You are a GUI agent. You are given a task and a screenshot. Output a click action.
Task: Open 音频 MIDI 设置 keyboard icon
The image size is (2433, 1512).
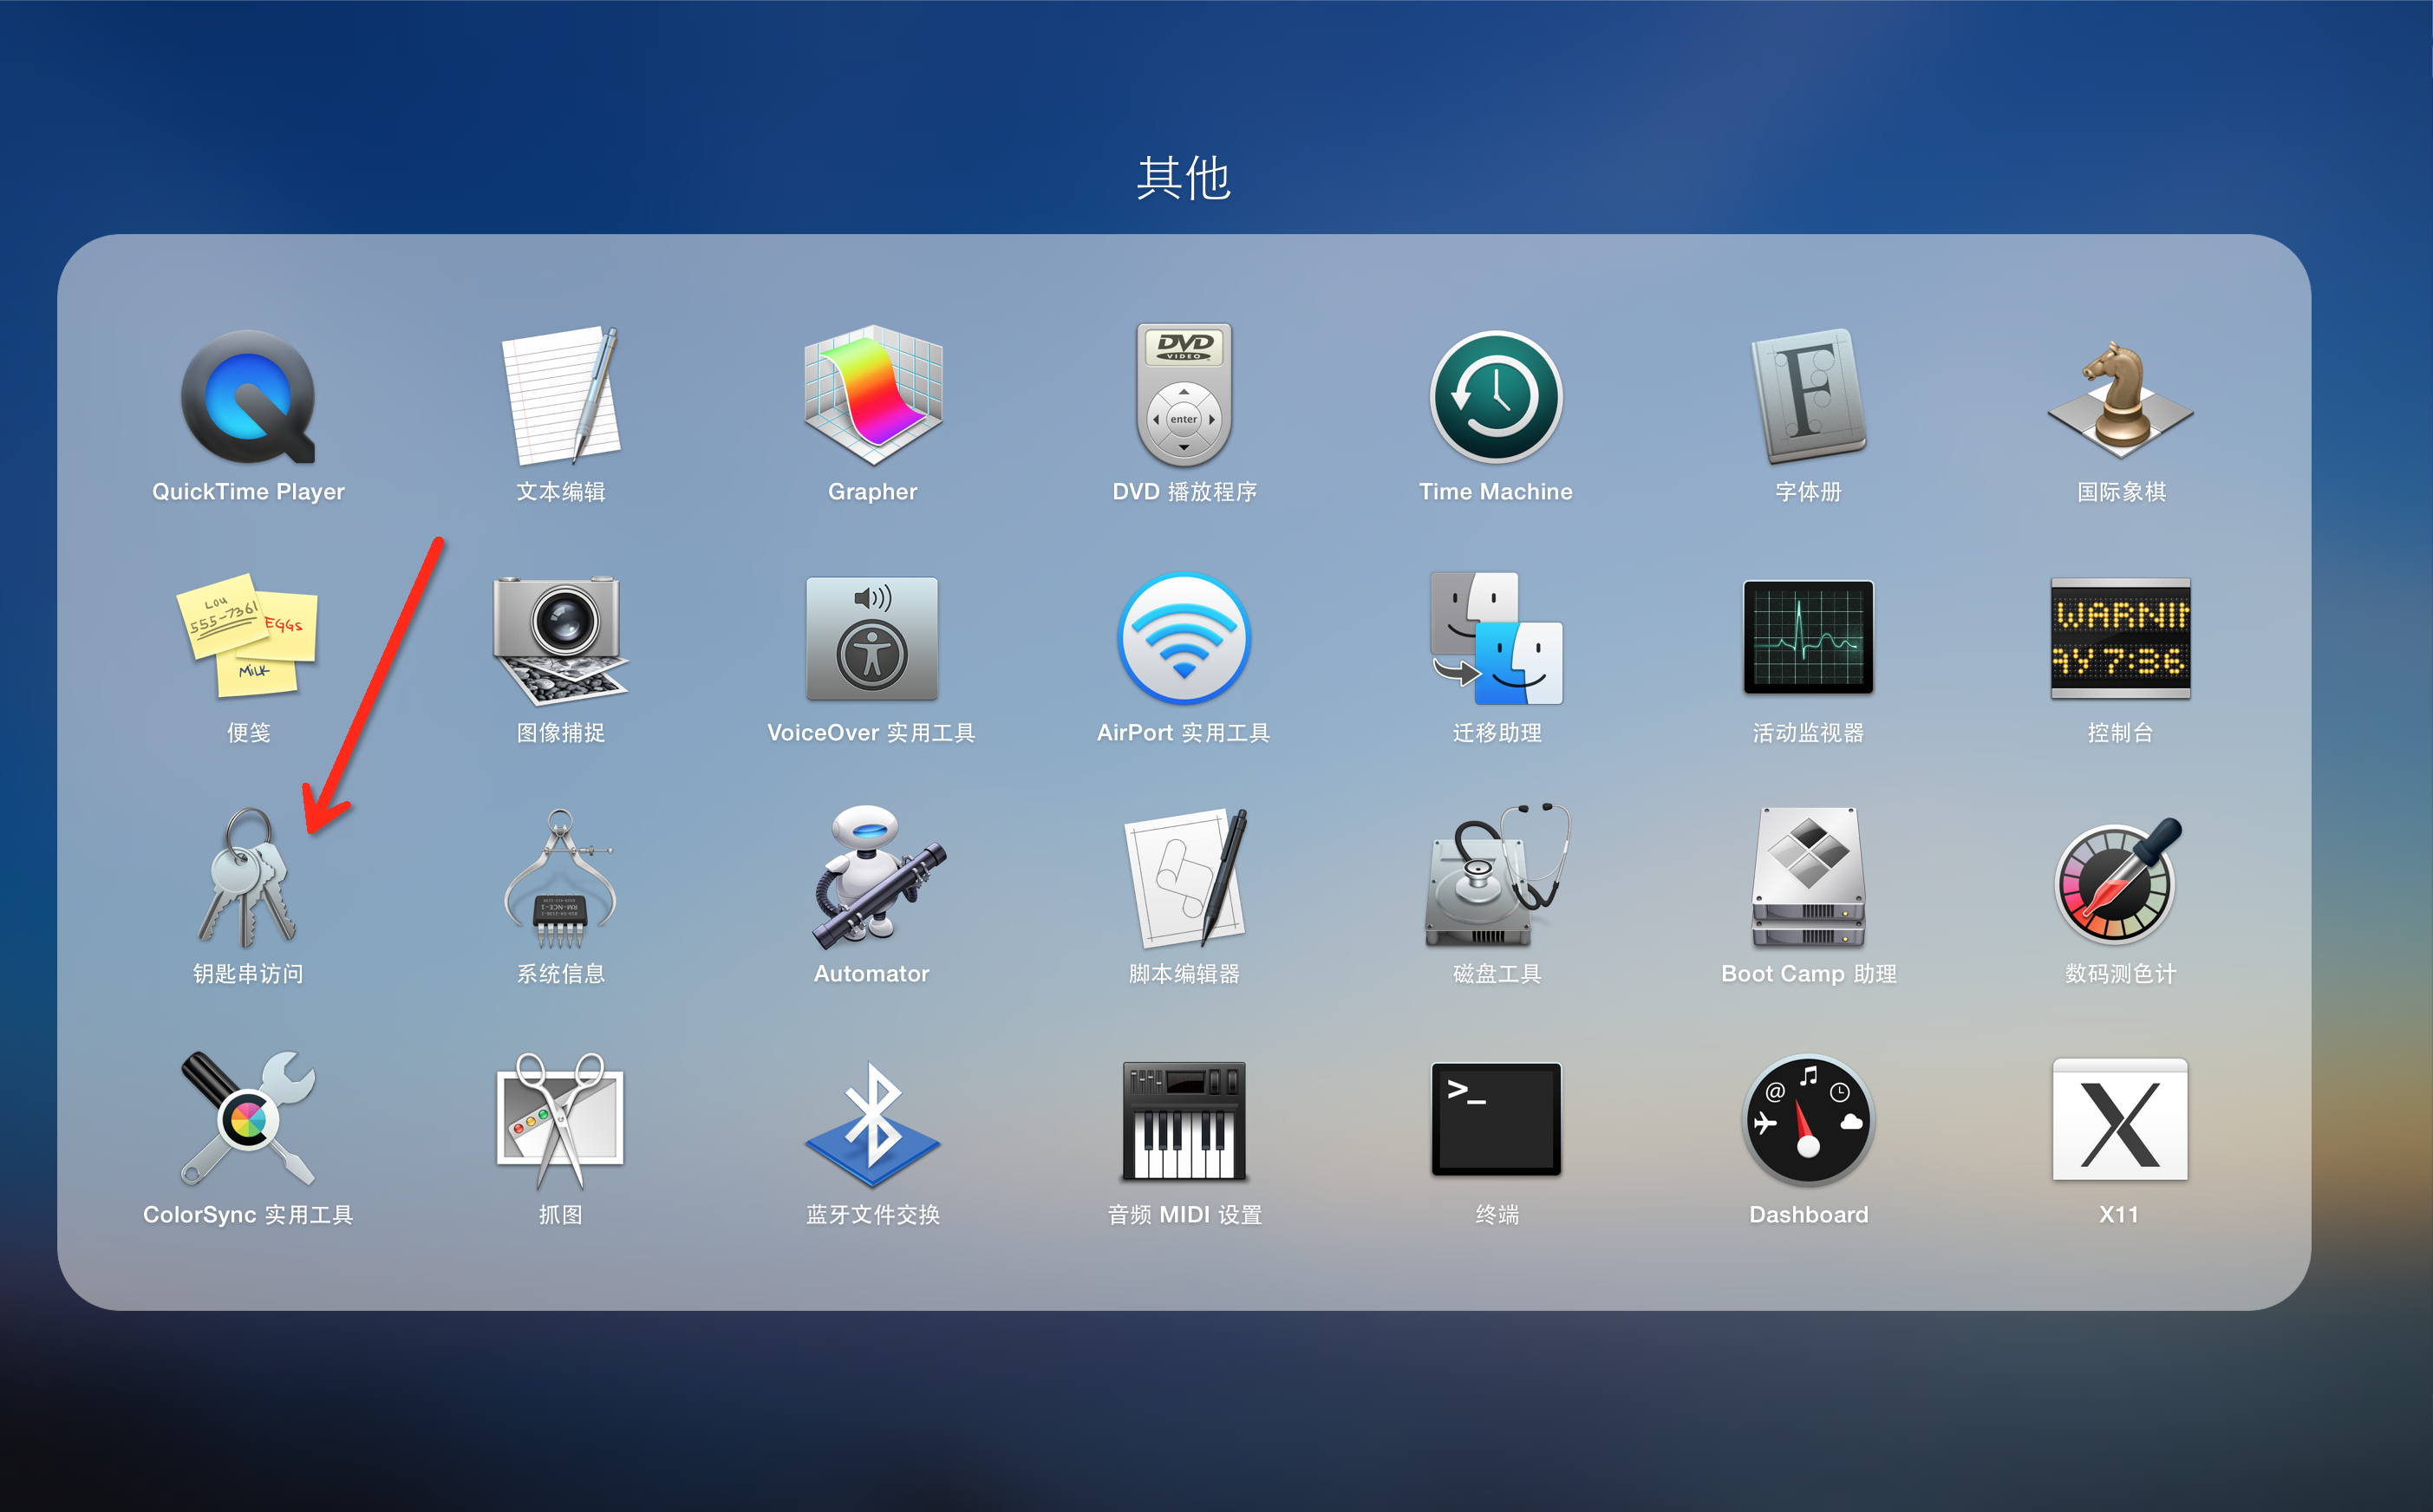1184,1121
